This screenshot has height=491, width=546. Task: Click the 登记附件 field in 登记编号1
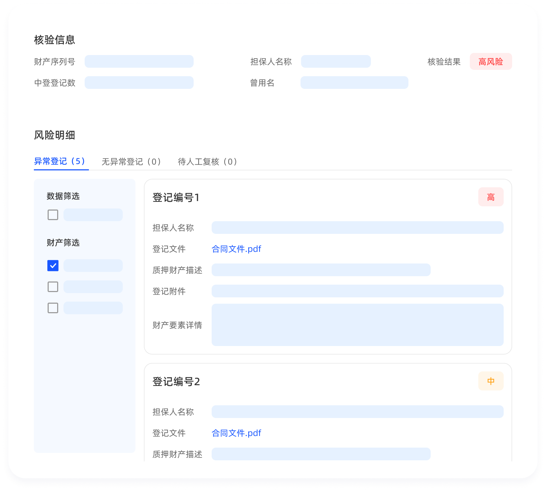tap(357, 291)
